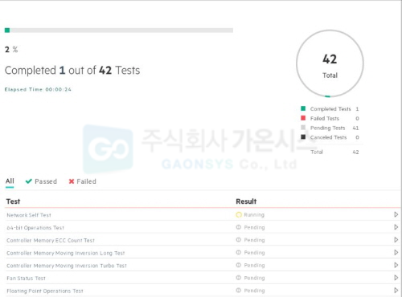Click the red Failed cross icon

pos(72,181)
